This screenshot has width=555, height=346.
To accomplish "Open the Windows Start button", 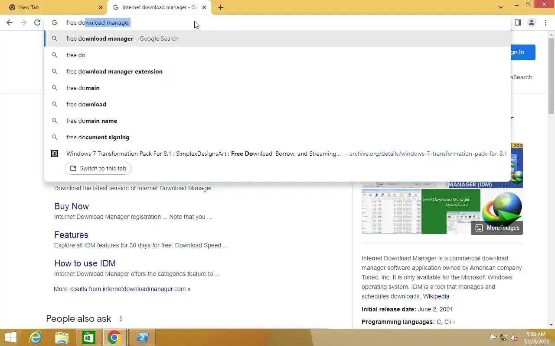I will (10, 337).
